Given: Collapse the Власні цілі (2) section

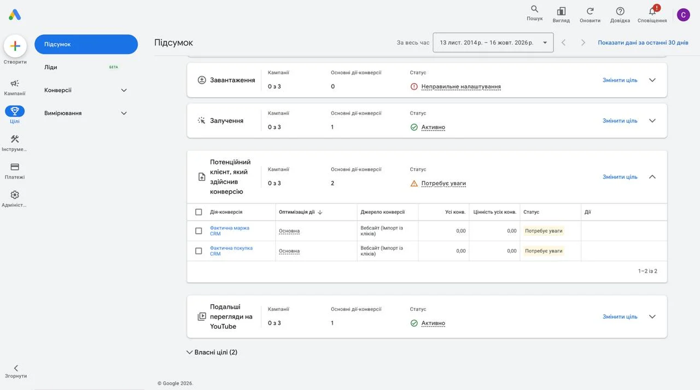Looking at the screenshot, I should point(190,352).
